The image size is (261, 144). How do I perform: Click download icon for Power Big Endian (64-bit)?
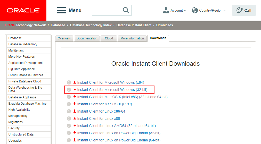[75, 140]
